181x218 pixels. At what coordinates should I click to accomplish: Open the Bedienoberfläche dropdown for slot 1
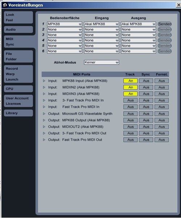64,24
